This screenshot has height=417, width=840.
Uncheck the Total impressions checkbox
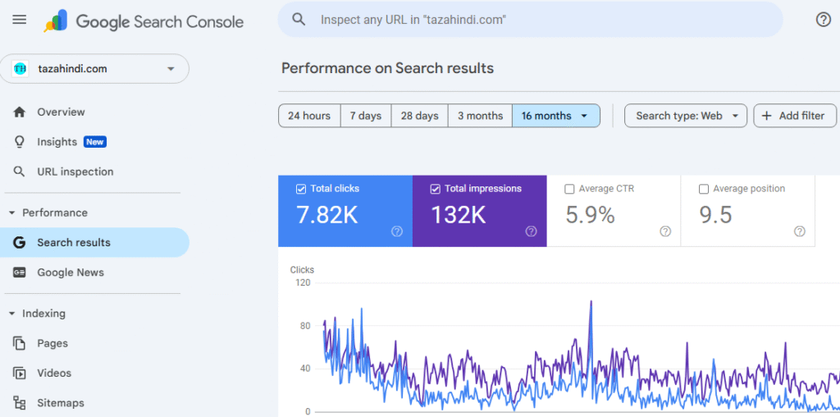[x=436, y=189]
